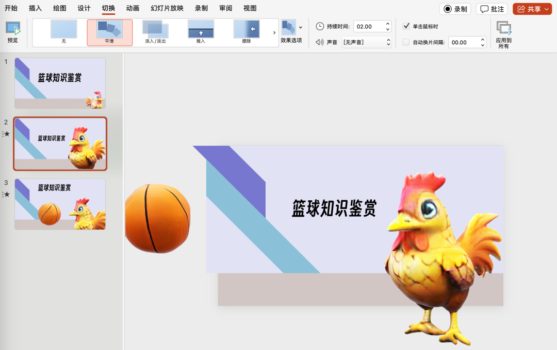Choose the 推入 push transition
The width and height of the screenshot is (557, 350).
(201, 32)
